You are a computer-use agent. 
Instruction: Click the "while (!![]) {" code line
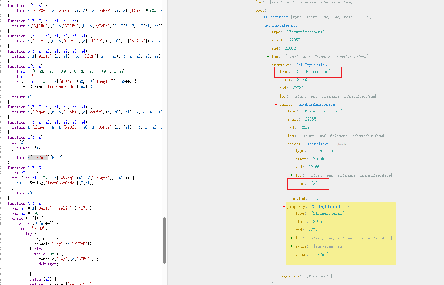(28, 218)
